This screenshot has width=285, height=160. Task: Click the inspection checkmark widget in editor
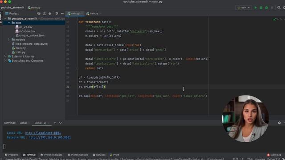pos(275,19)
